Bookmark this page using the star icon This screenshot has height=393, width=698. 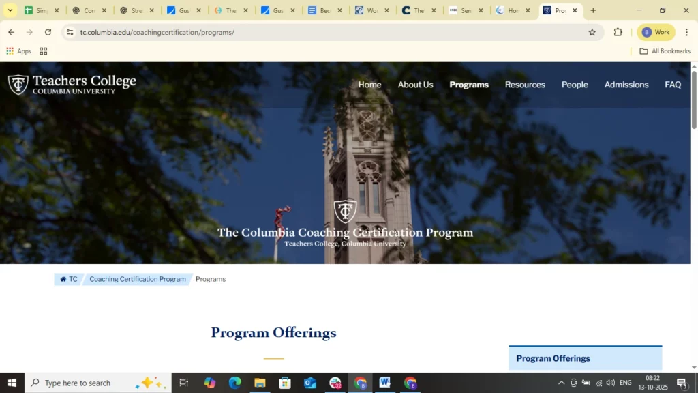[592, 32]
